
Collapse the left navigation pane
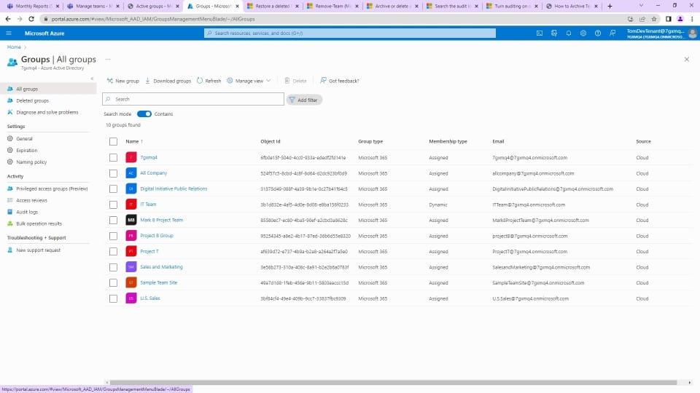click(92, 79)
